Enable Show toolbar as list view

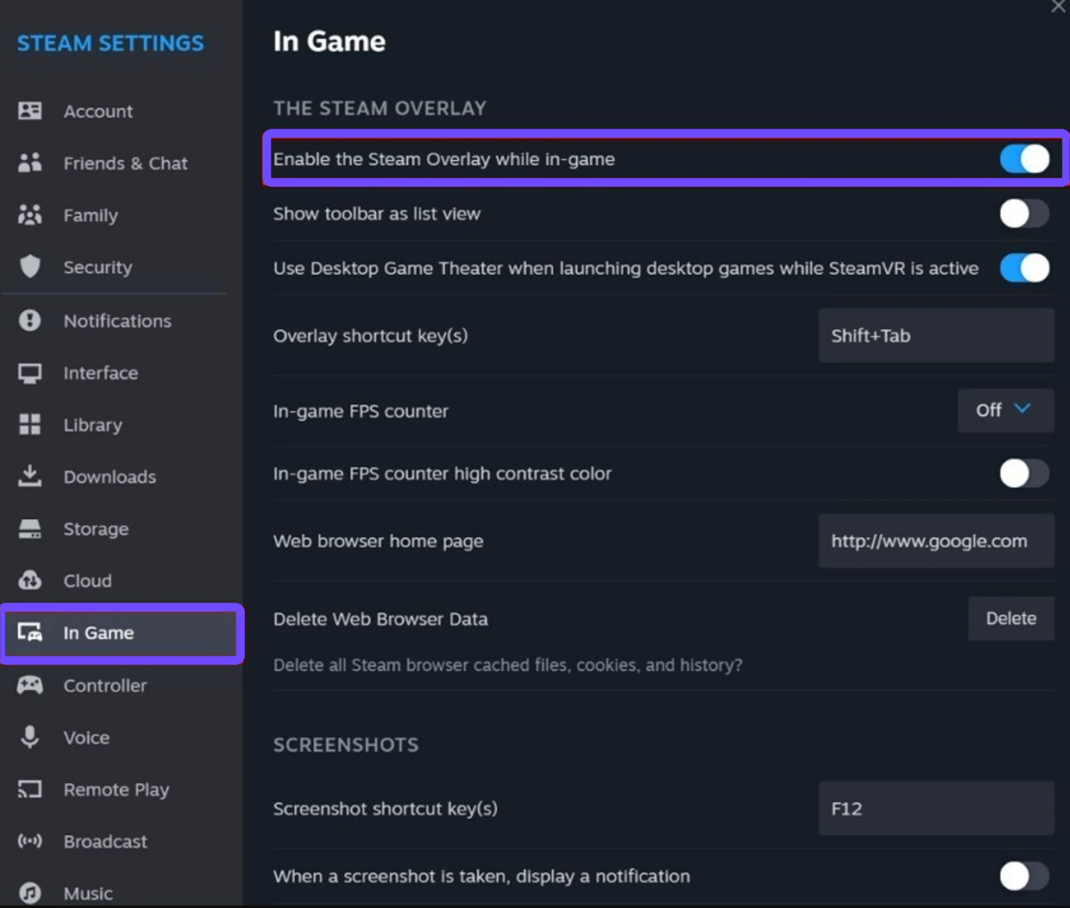tap(1024, 213)
